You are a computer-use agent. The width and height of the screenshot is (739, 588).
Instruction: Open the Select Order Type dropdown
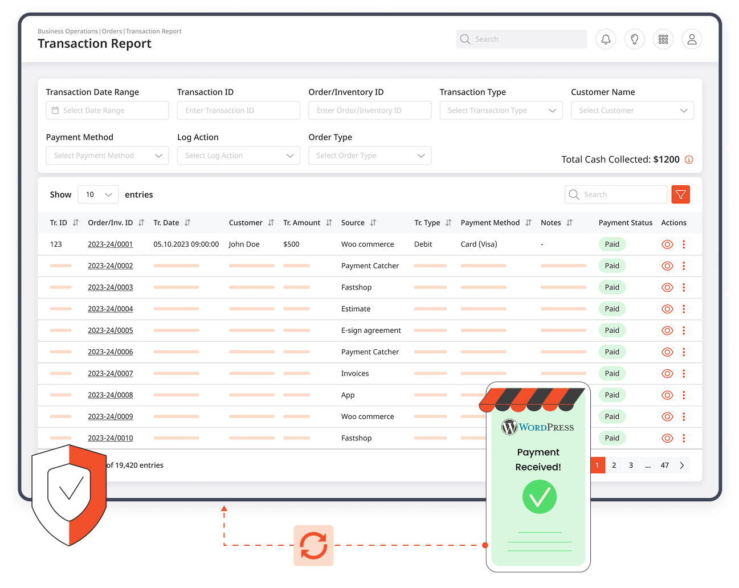[370, 156]
